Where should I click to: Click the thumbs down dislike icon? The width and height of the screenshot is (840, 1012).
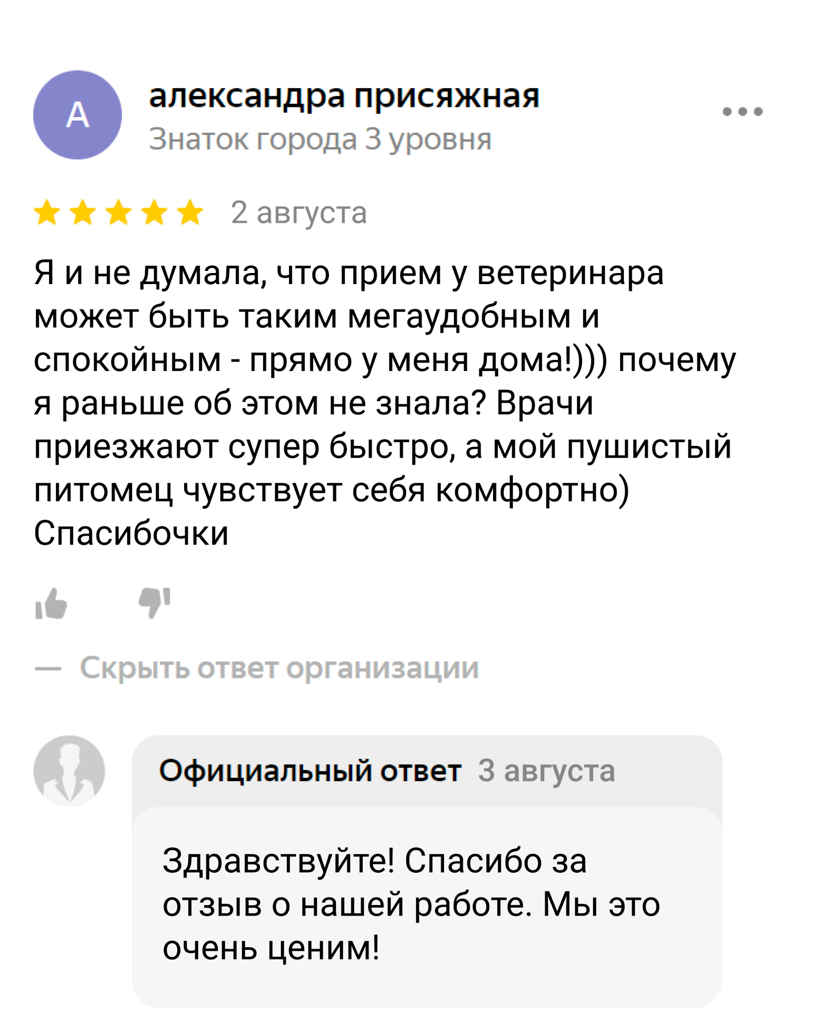pyautogui.click(x=155, y=602)
